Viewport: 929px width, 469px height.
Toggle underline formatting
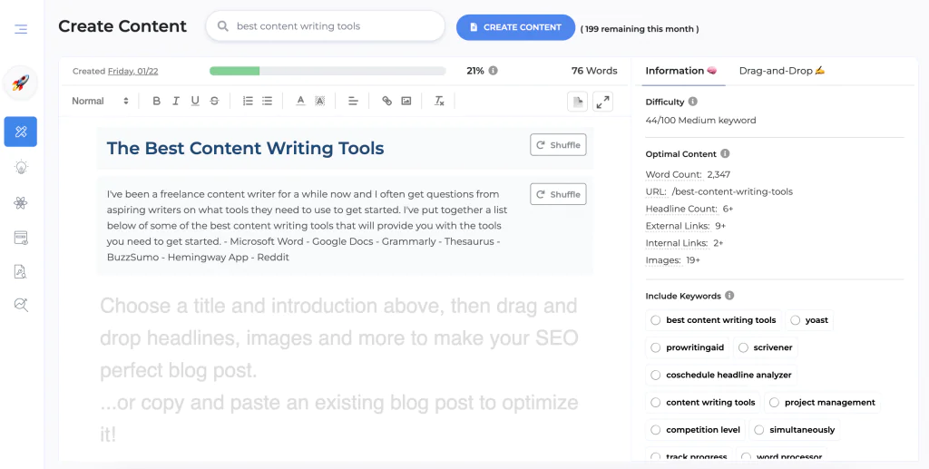(x=195, y=102)
